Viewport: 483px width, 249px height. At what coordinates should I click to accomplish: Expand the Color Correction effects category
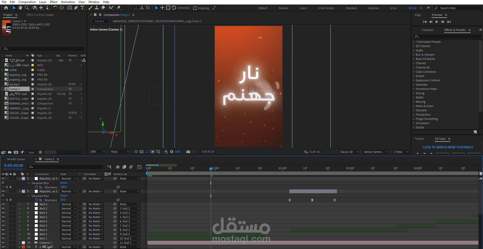click(414, 72)
